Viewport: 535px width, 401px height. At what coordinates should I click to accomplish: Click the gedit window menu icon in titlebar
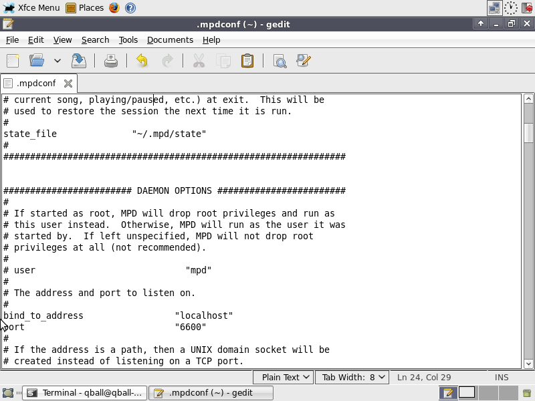(8, 24)
